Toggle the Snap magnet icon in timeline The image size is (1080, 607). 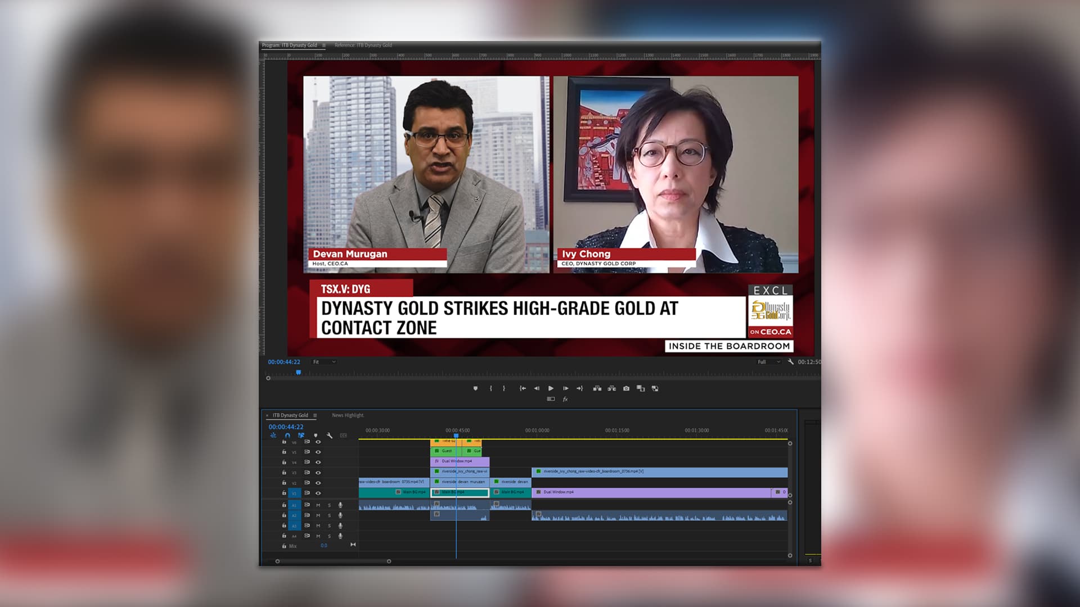(287, 436)
